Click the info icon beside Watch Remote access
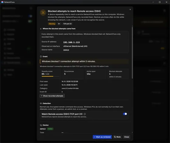170x143 pixels. click(x=85, y=114)
